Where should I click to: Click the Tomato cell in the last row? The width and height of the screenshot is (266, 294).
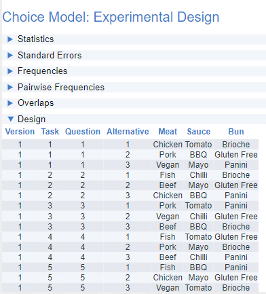(199, 288)
